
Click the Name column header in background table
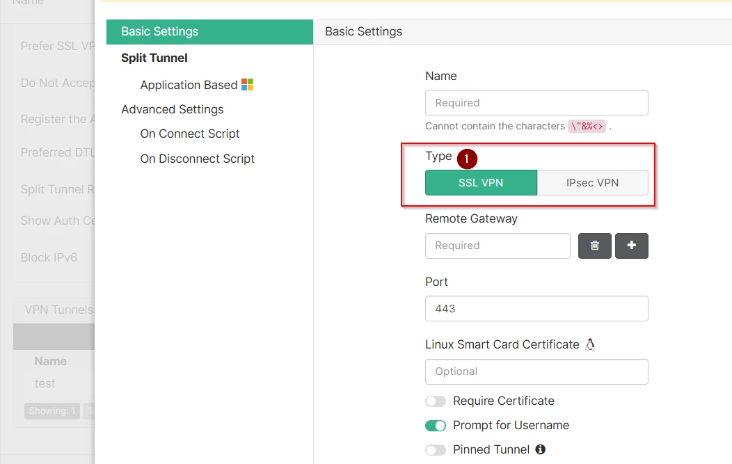point(50,361)
